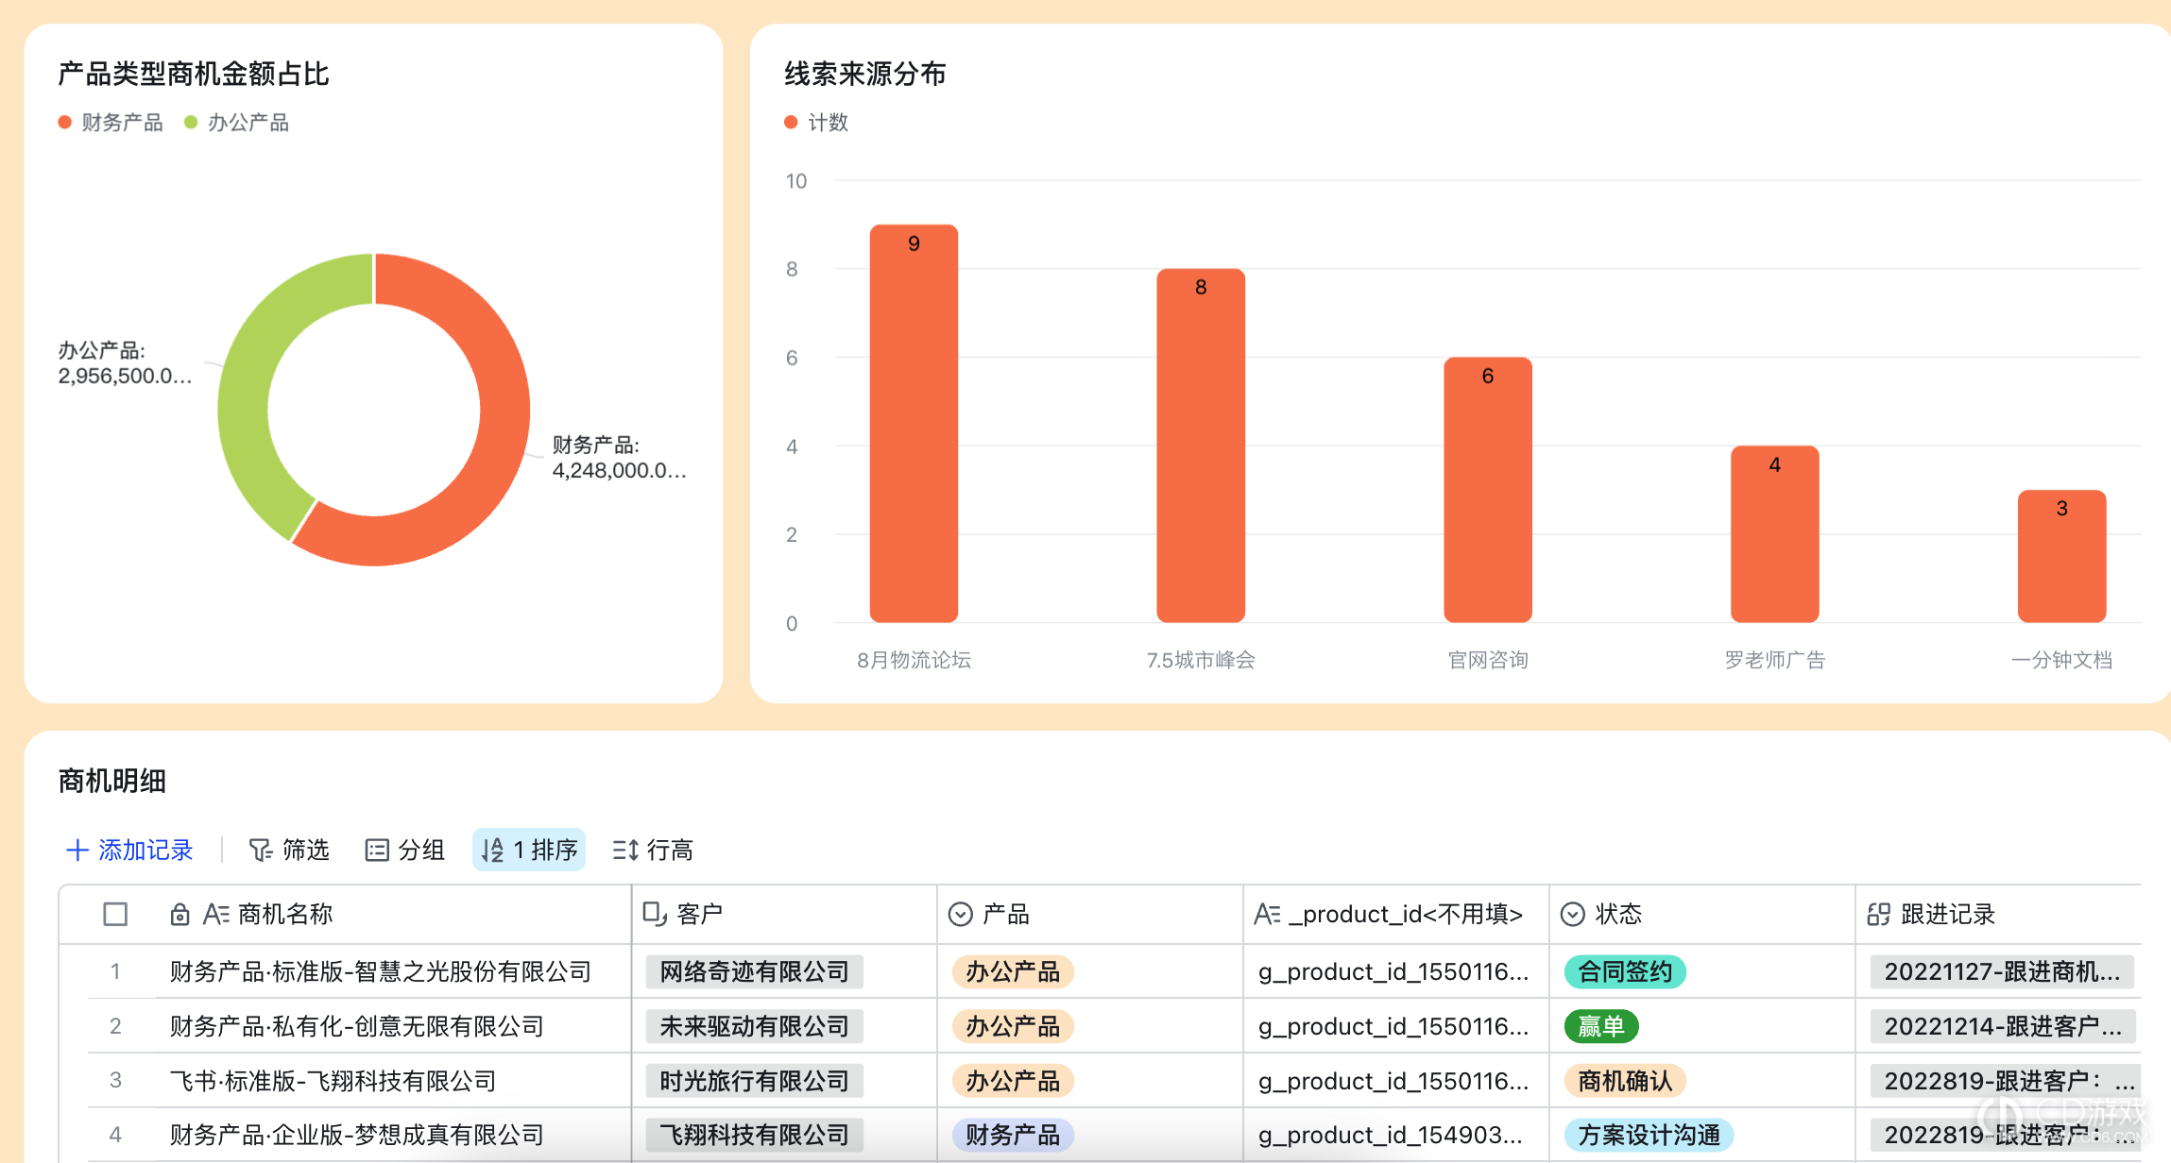The image size is (2171, 1163).
Task: Click the 8月物流论坛 bar with value 9
Action: pos(914,424)
